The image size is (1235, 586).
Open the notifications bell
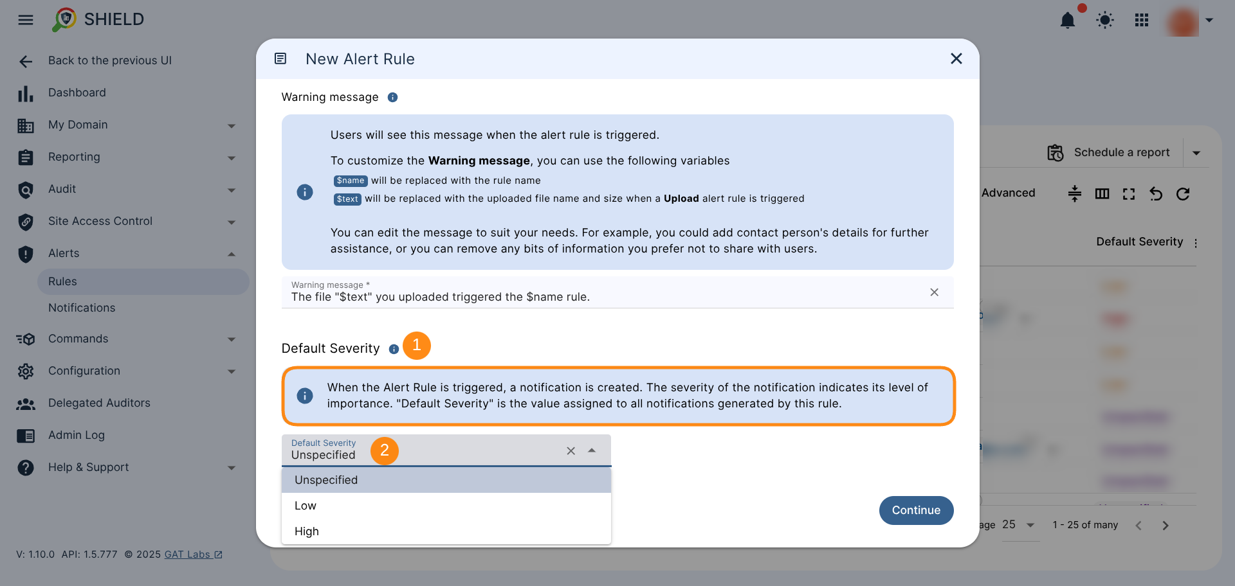coord(1068,21)
